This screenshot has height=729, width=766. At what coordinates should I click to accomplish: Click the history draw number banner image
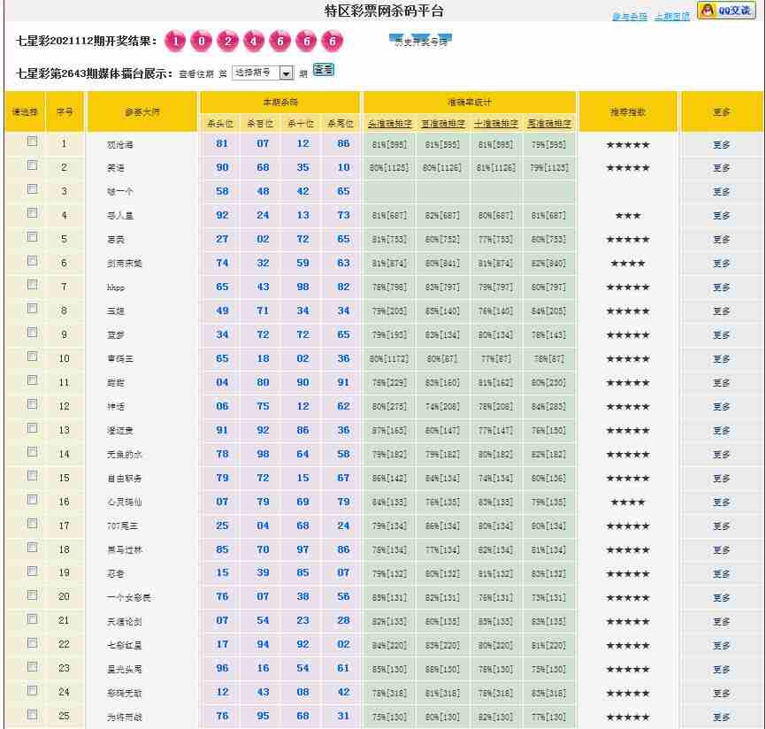tap(421, 41)
